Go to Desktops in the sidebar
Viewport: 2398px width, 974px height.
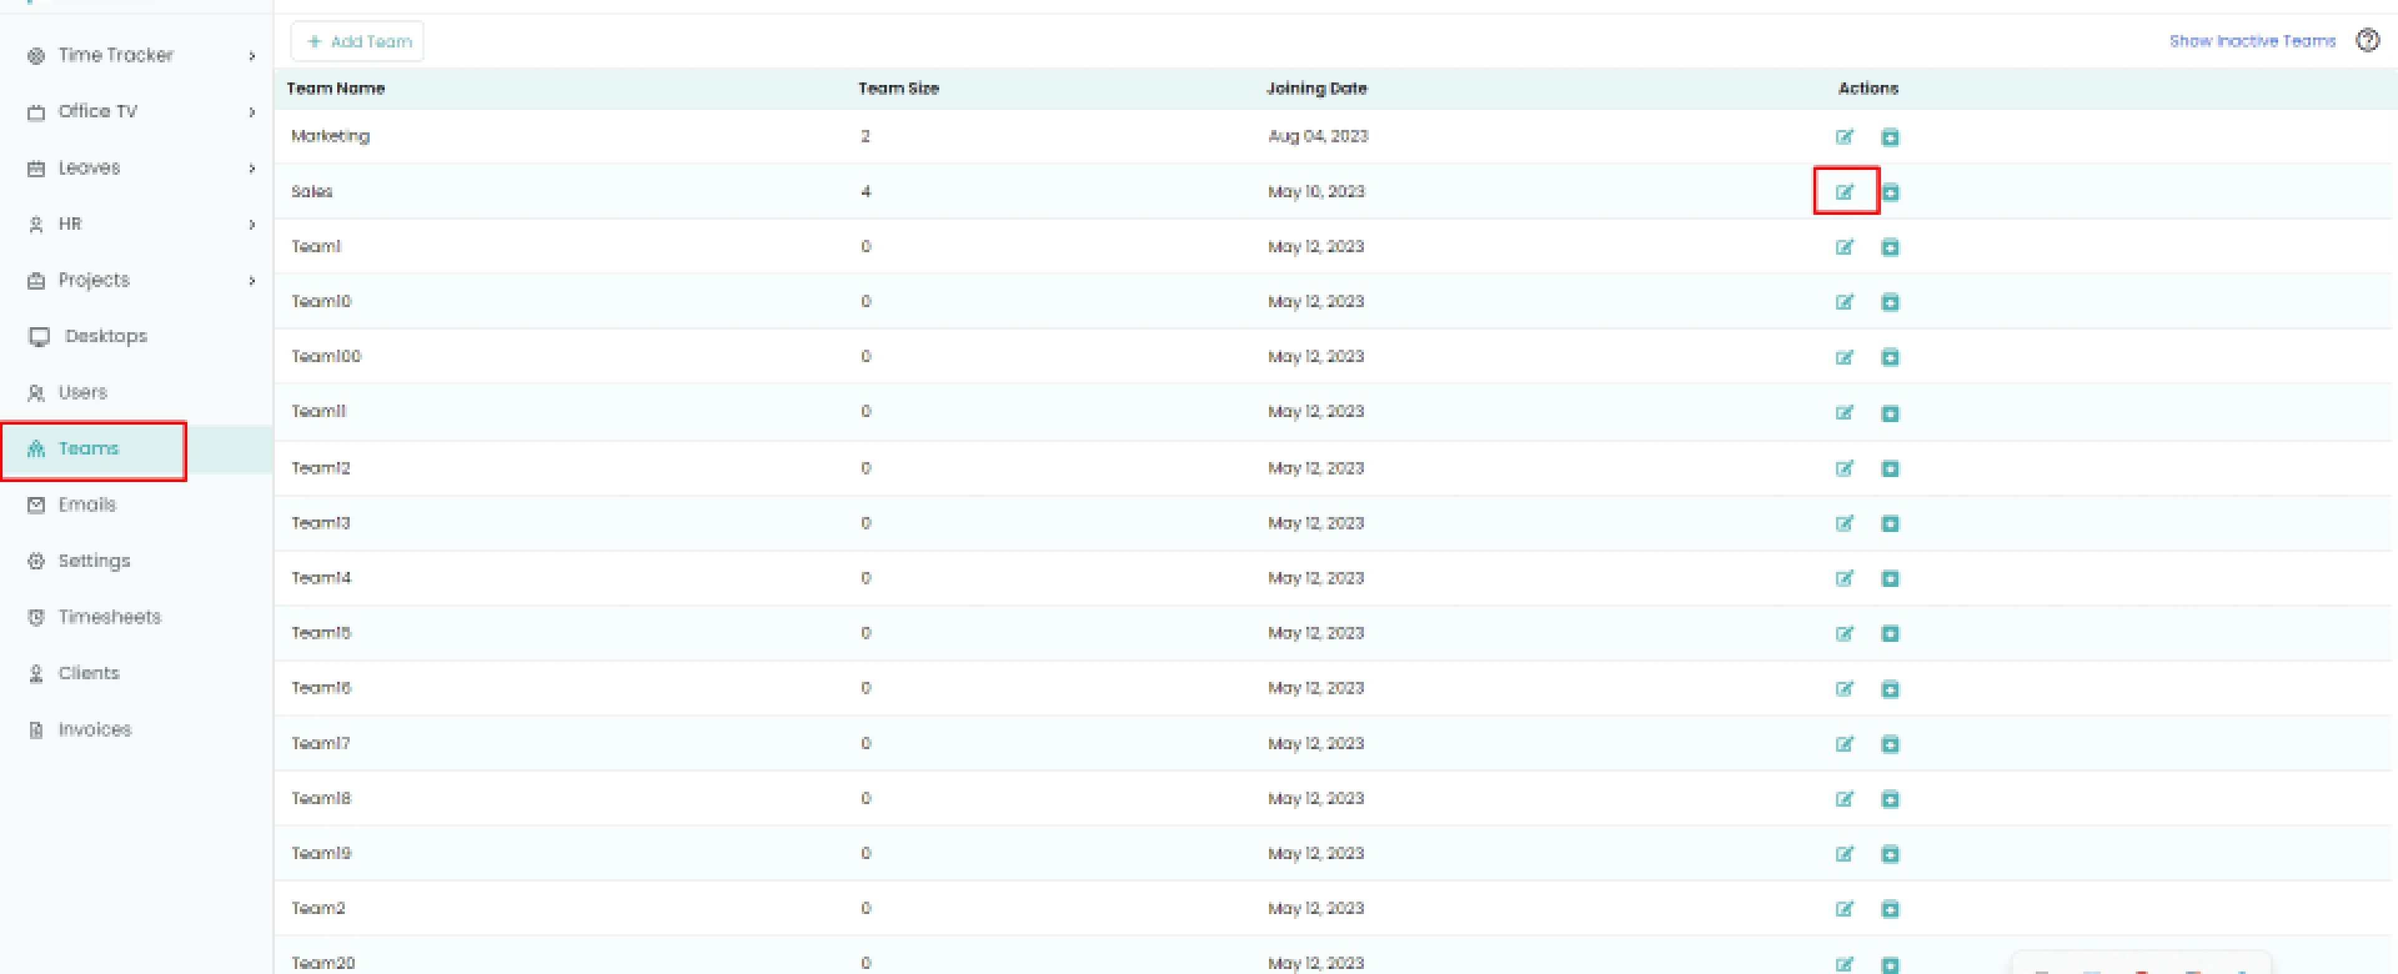106,335
